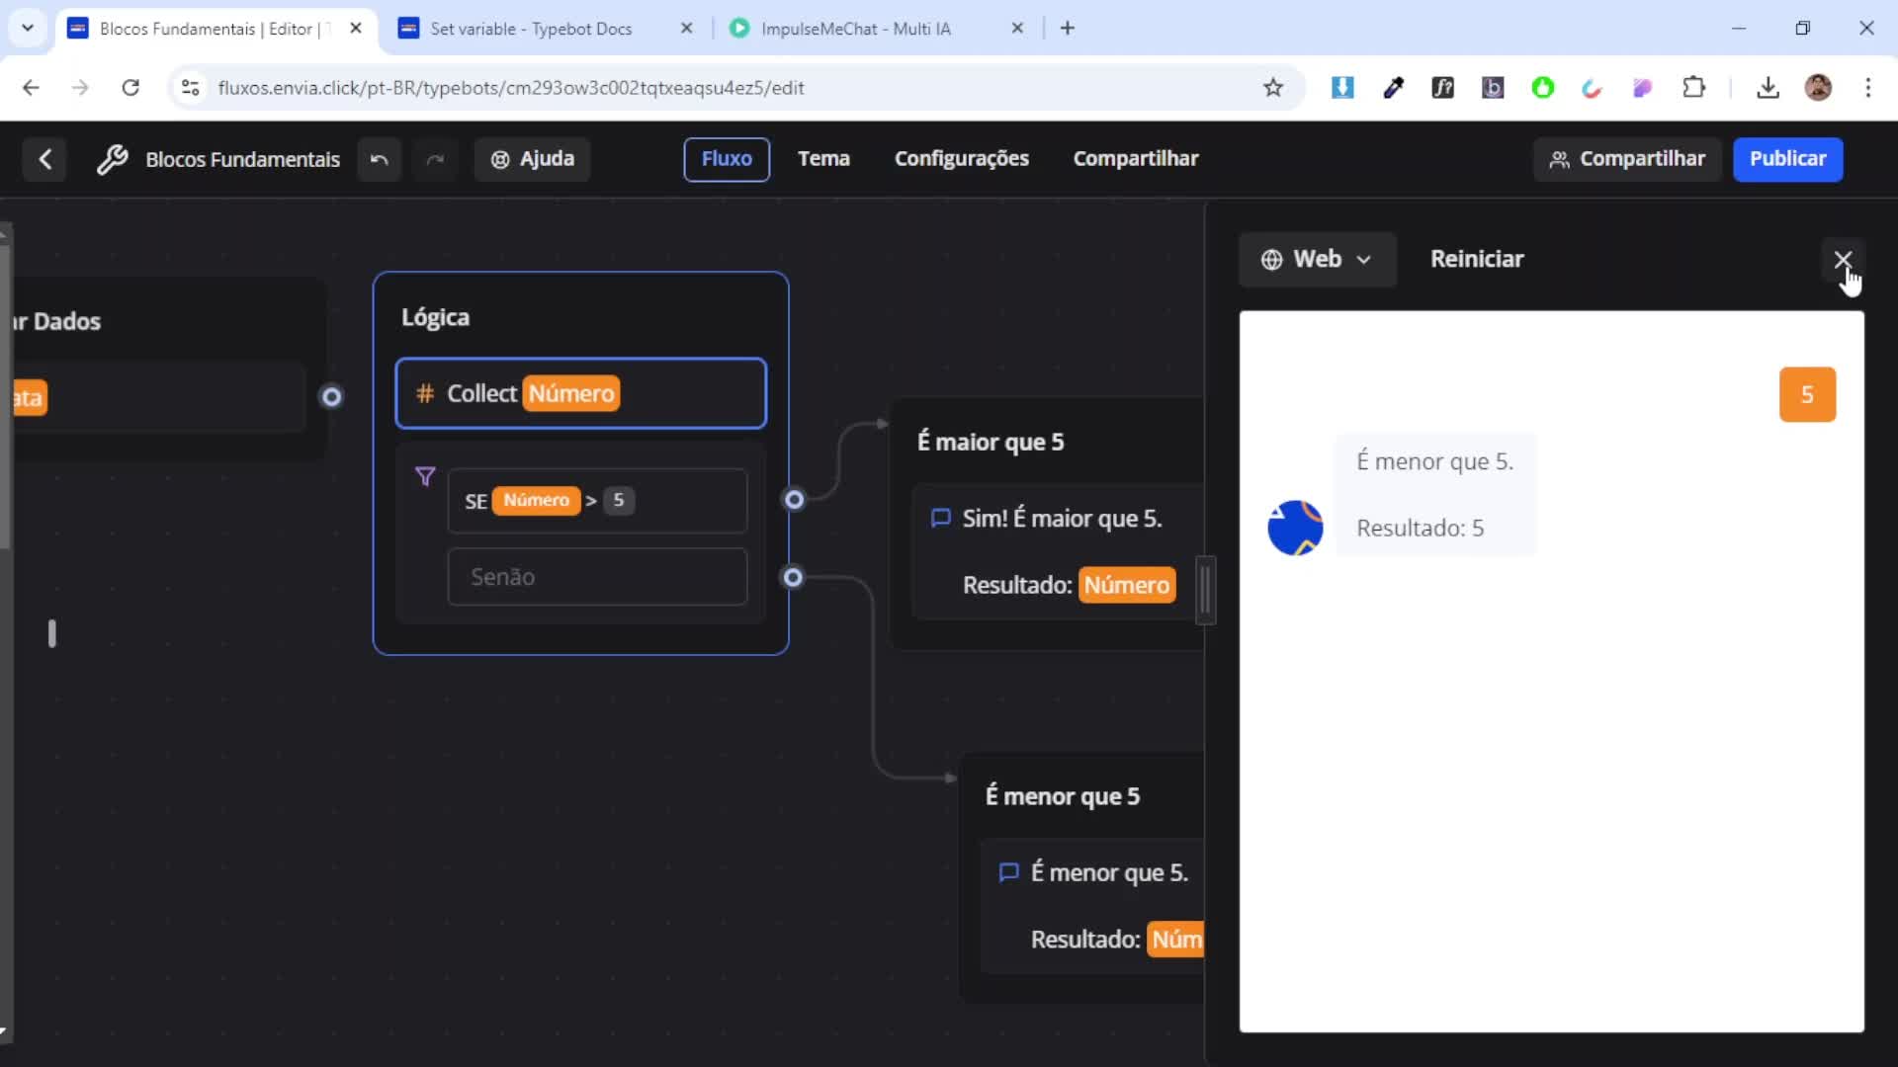Open the Configurações tab
Image resolution: width=1898 pixels, height=1067 pixels.
point(961,159)
